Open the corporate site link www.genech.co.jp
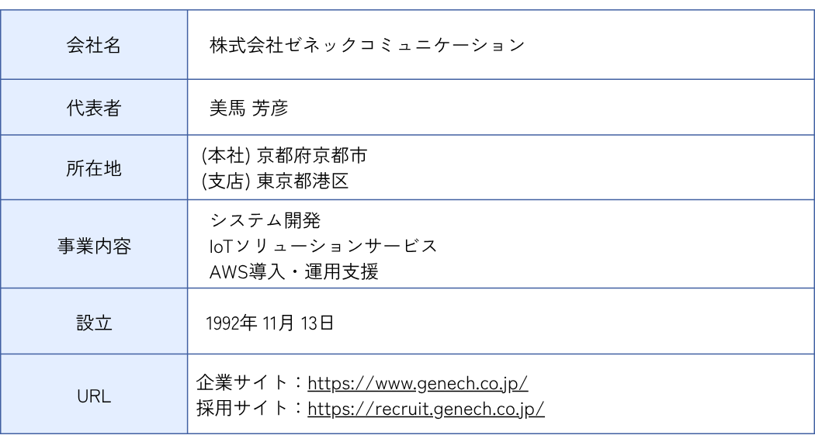The width and height of the screenshot is (815, 442). (x=418, y=384)
